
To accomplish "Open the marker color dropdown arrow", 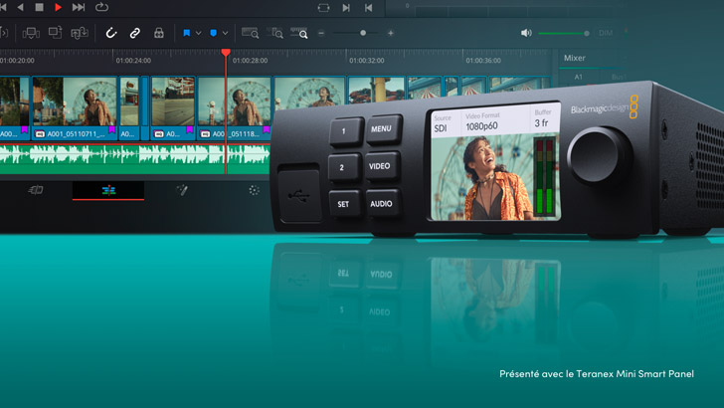I will (226, 33).
